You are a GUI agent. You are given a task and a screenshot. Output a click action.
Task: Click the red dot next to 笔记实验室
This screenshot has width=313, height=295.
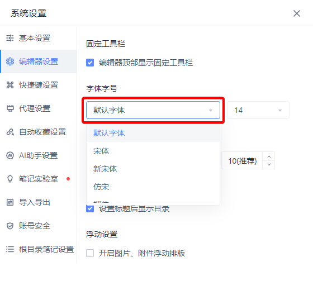68,179
